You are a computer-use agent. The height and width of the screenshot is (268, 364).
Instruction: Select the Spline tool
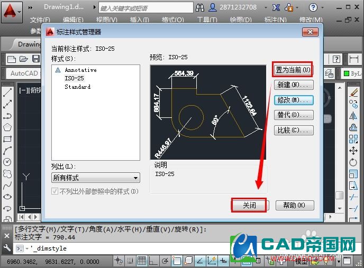click(x=7, y=185)
